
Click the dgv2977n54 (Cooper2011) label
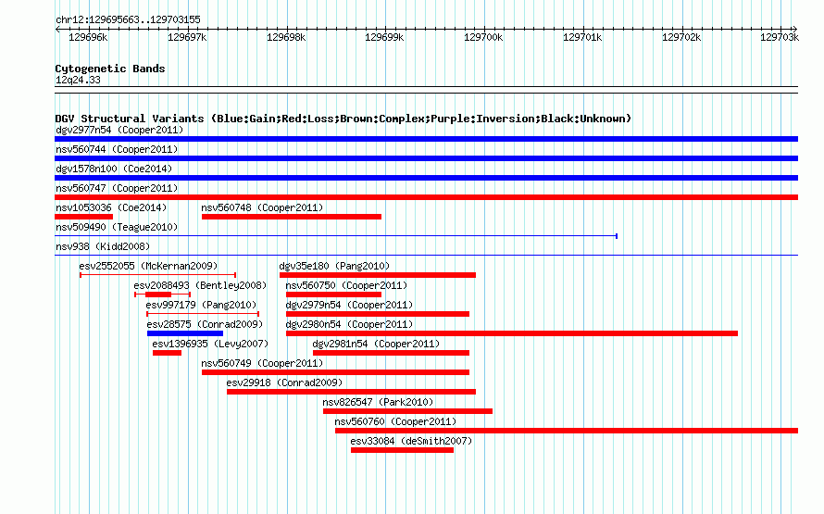[x=119, y=130]
